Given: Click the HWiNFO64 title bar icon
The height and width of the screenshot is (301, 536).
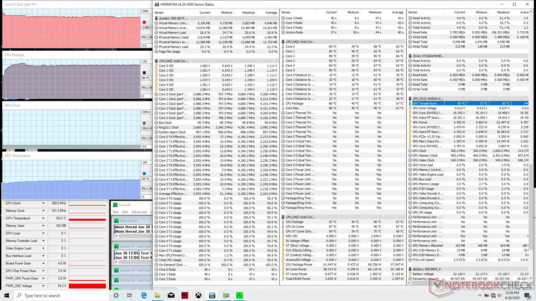Looking at the screenshot, I should pos(157,4).
